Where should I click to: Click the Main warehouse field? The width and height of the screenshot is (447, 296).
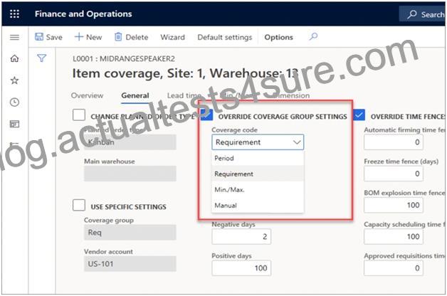(130, 174)
